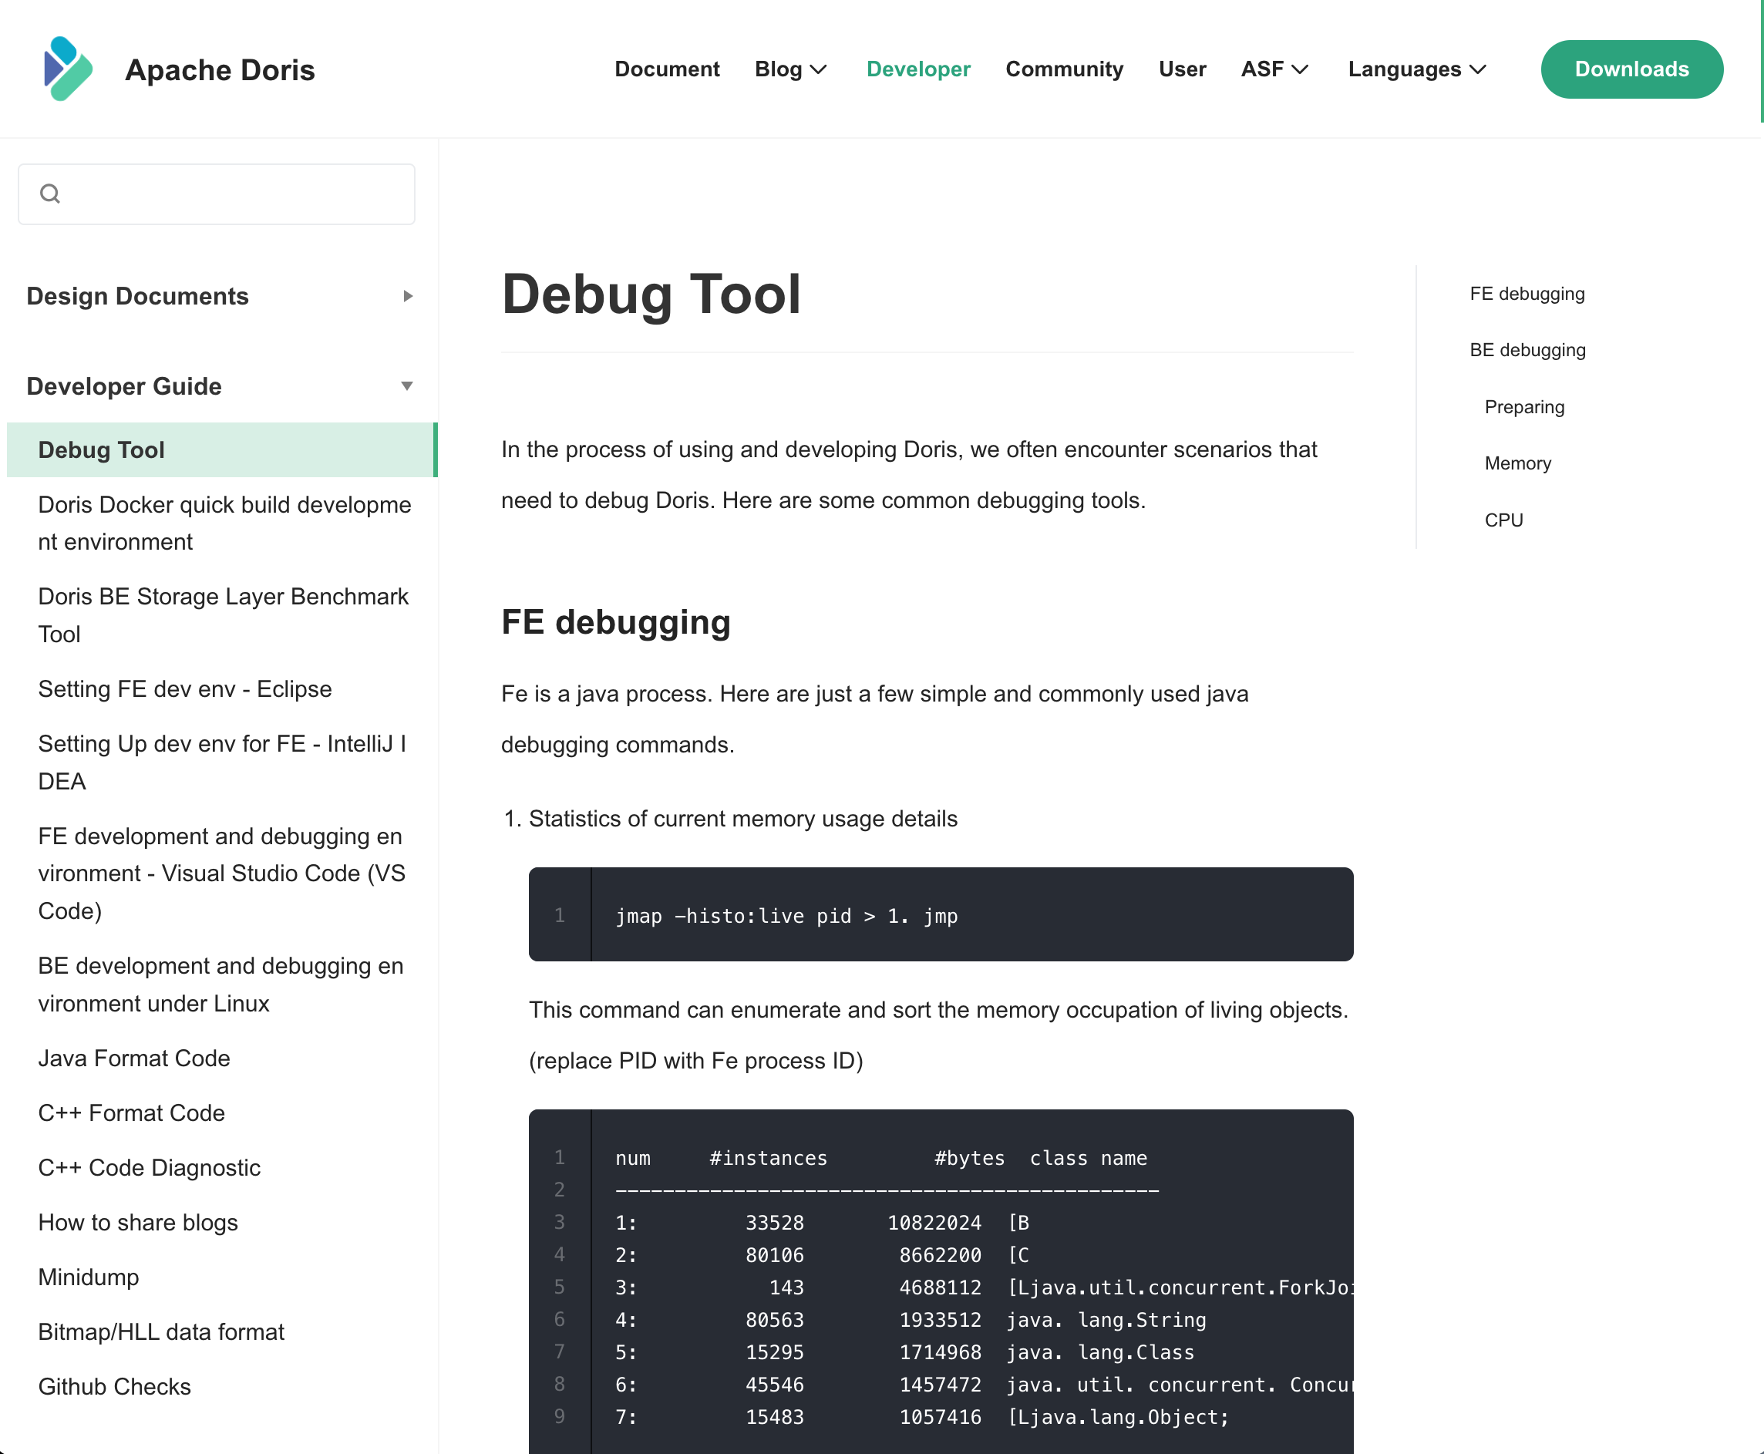Click the byte value 4688112
The height and width of the screenshot is (1454, 1764).
coord(940,1287)
